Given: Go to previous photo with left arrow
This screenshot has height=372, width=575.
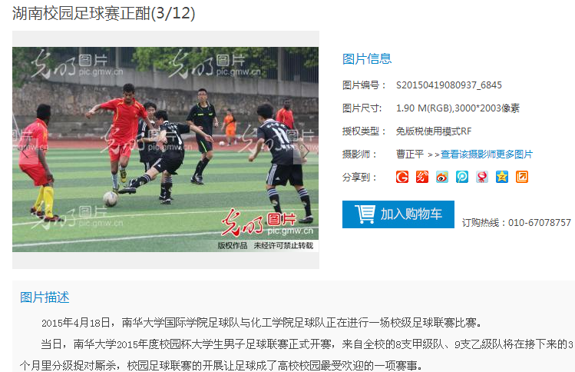Looking at the screenshot, I should (x=25, y=150).
